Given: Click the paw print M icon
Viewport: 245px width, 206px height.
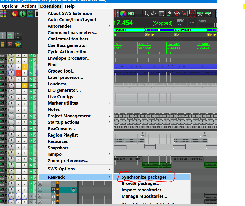Looking at the screenshot, I should tap(18, 44).
